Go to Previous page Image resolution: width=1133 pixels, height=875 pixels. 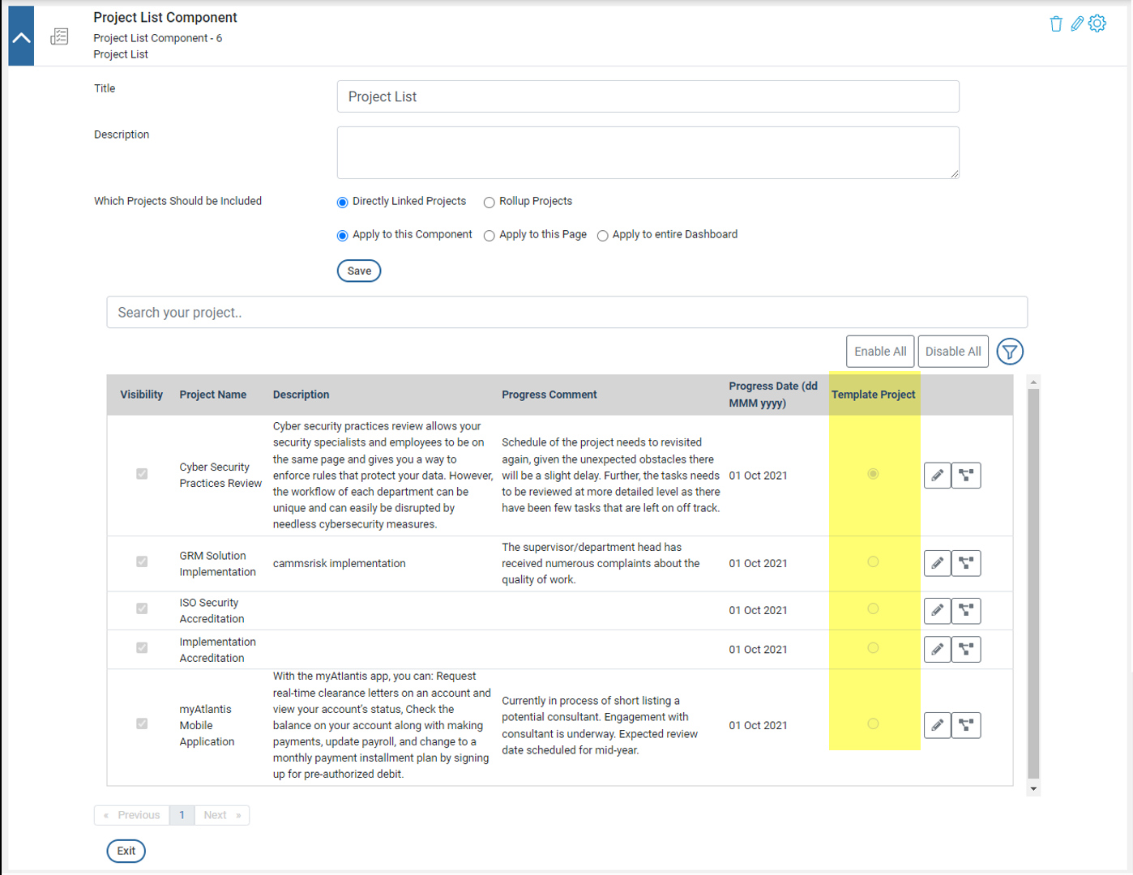(132, 815)
